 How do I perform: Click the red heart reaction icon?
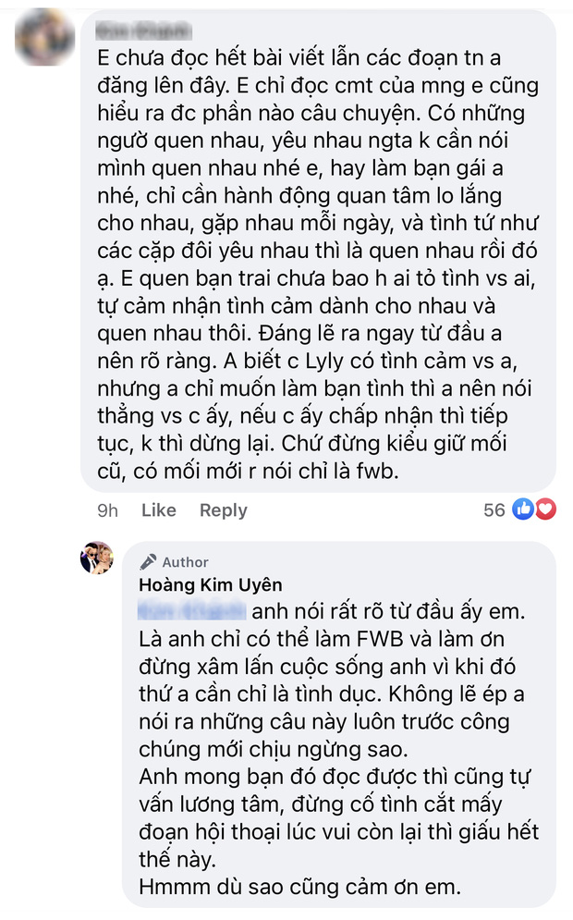click(x=545, y=509)
